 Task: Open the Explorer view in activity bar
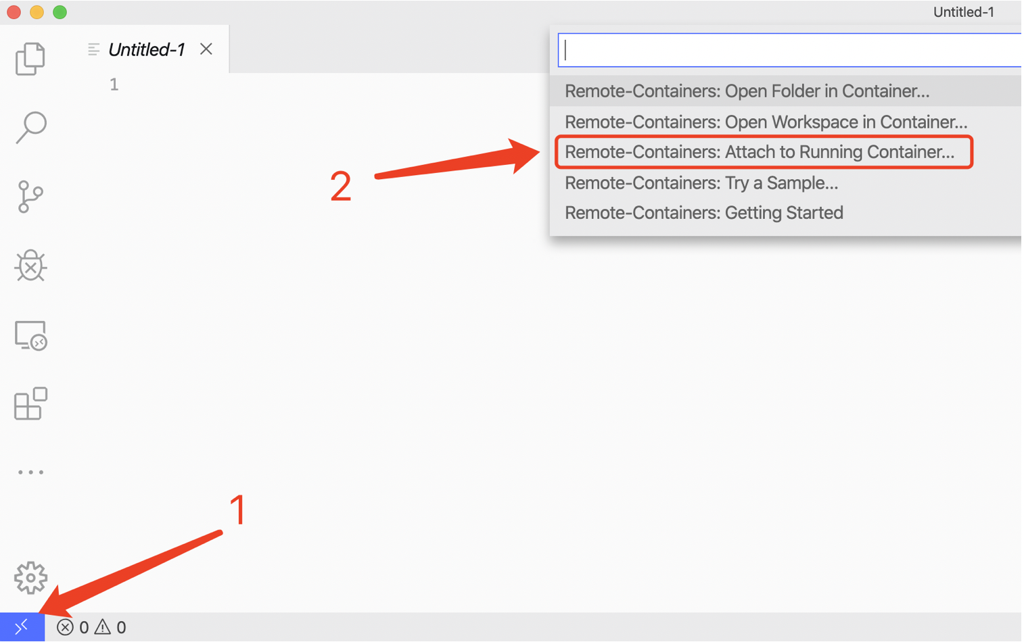click(x=30, y=58)
